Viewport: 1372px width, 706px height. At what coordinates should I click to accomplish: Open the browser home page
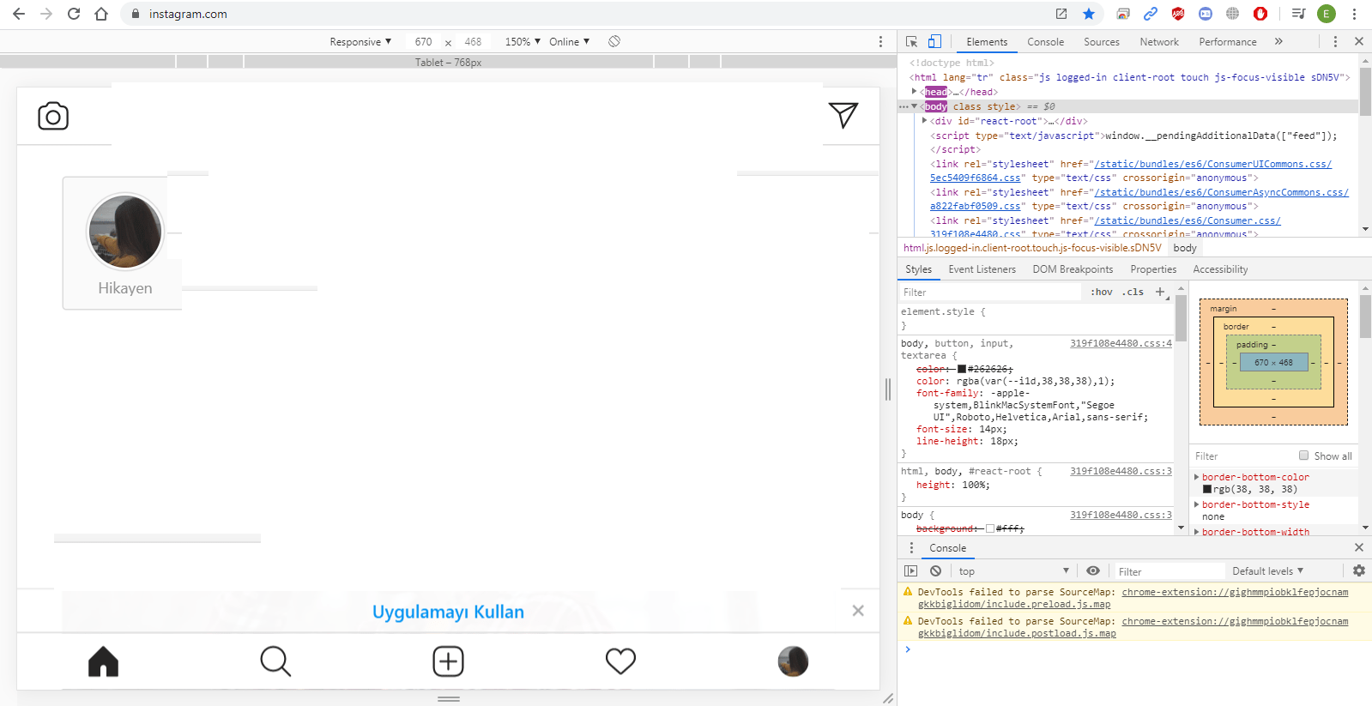[x=101, y=14]
